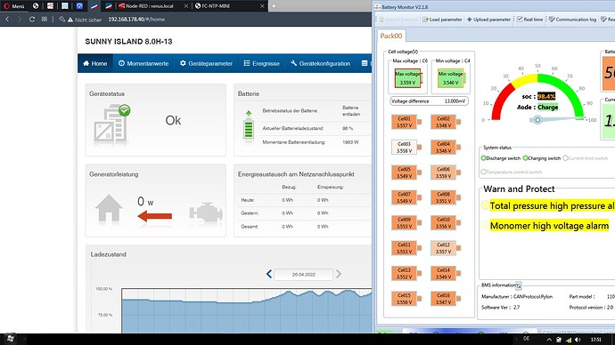Click the Cell02 3.548 V battery icon
The height and width of the screenshot is (345, 615).
click(x=446, y=122)
